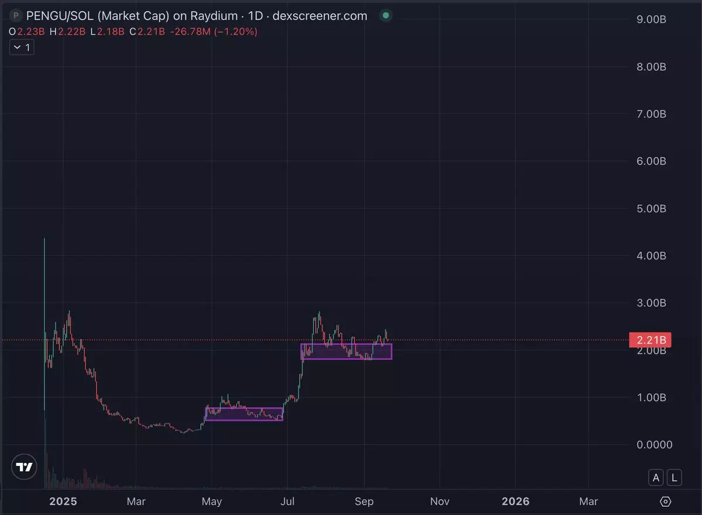The image size is (702, 515).
Task: Click the TradingView logo icon
Action: 24,467
